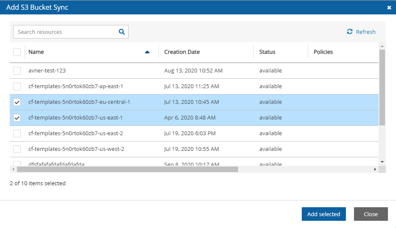Screen dimensions: 396x228
Task: Toggle the select-all checkbox in header
Action: [17, 52]
